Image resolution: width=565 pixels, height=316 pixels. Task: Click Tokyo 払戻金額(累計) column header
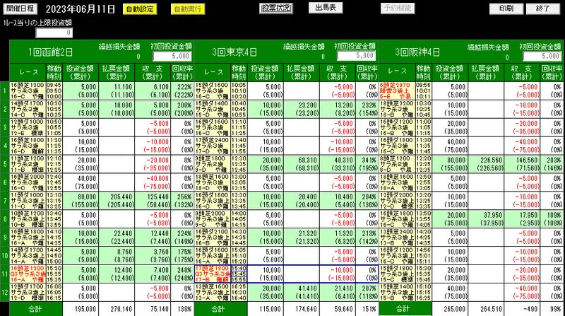click(x=302, y=73)
